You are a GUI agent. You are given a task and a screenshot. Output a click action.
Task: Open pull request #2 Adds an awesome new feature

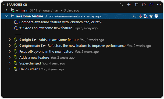click(x=46, y=28)
